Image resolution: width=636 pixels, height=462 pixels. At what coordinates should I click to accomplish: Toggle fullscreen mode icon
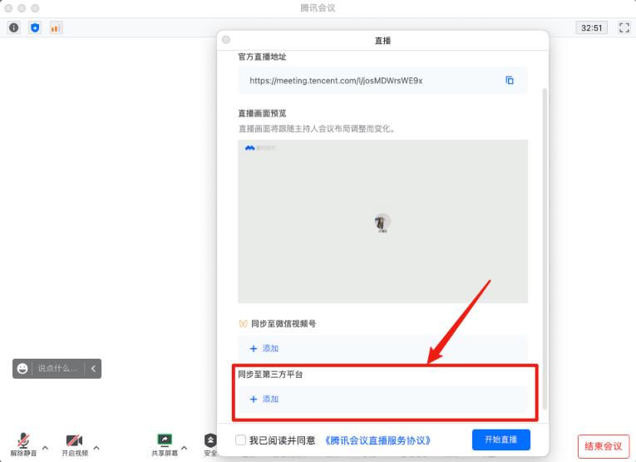624,27
